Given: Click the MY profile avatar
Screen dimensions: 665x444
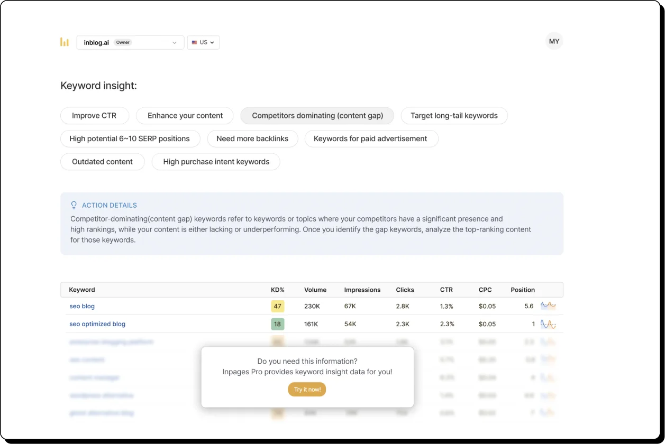Looking at the screenshot, I should point(554,41).
